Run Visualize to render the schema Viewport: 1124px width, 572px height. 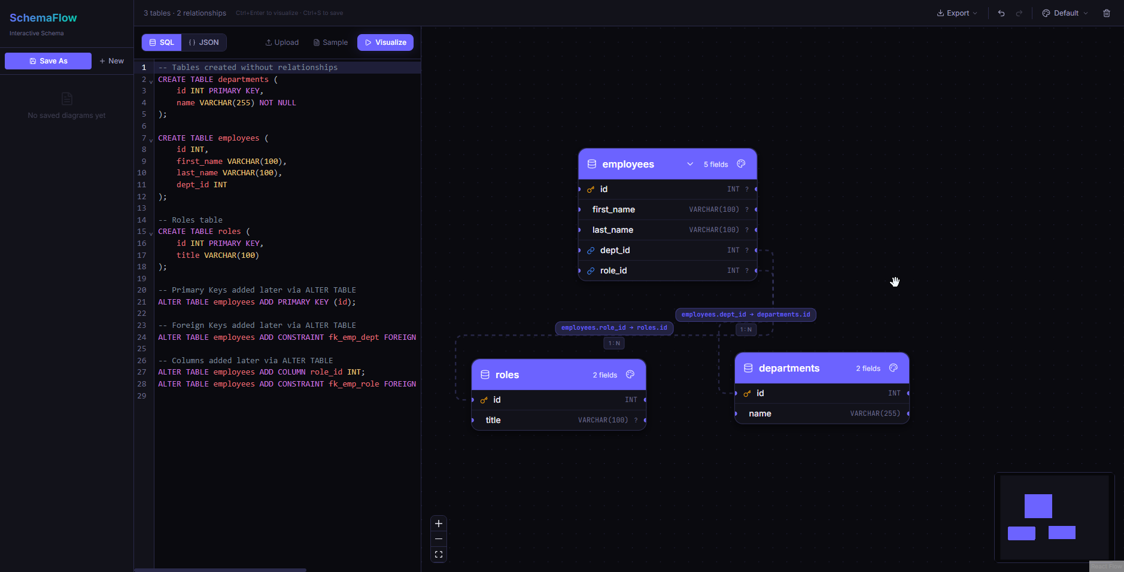[x=385, y=42]
